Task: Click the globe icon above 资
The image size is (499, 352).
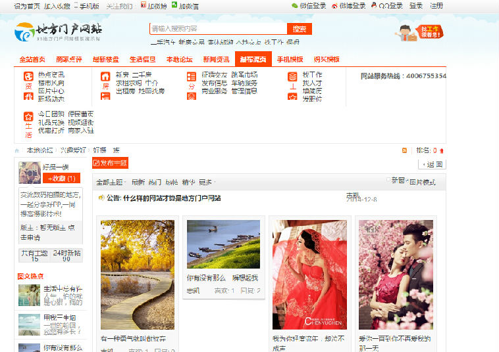Action: 28,76
